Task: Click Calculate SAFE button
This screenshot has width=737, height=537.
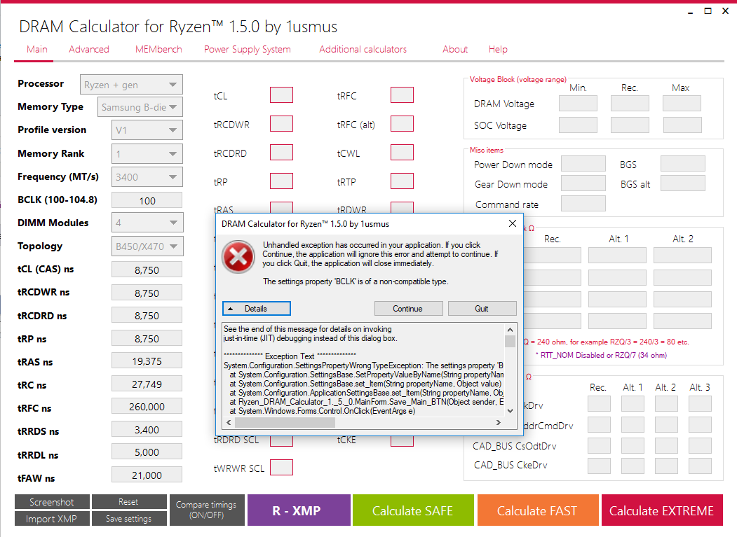Action: (x=413, y=510)
